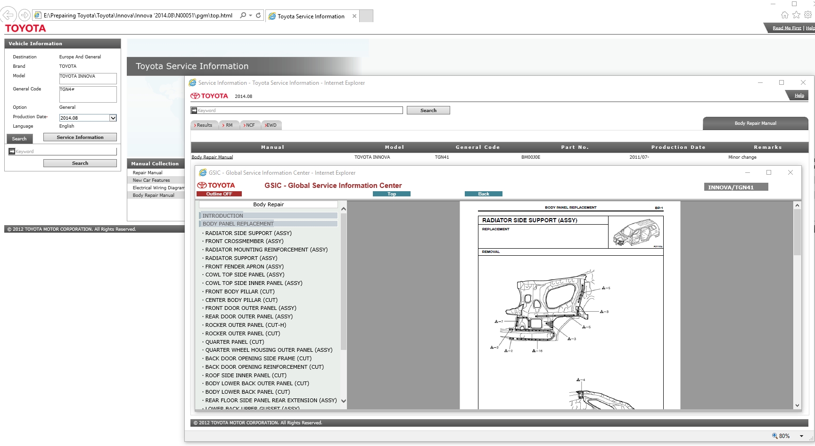Screen dimensions: 815x446
Task: Click the Top button in GSIC
Action: tap(391, 194)
